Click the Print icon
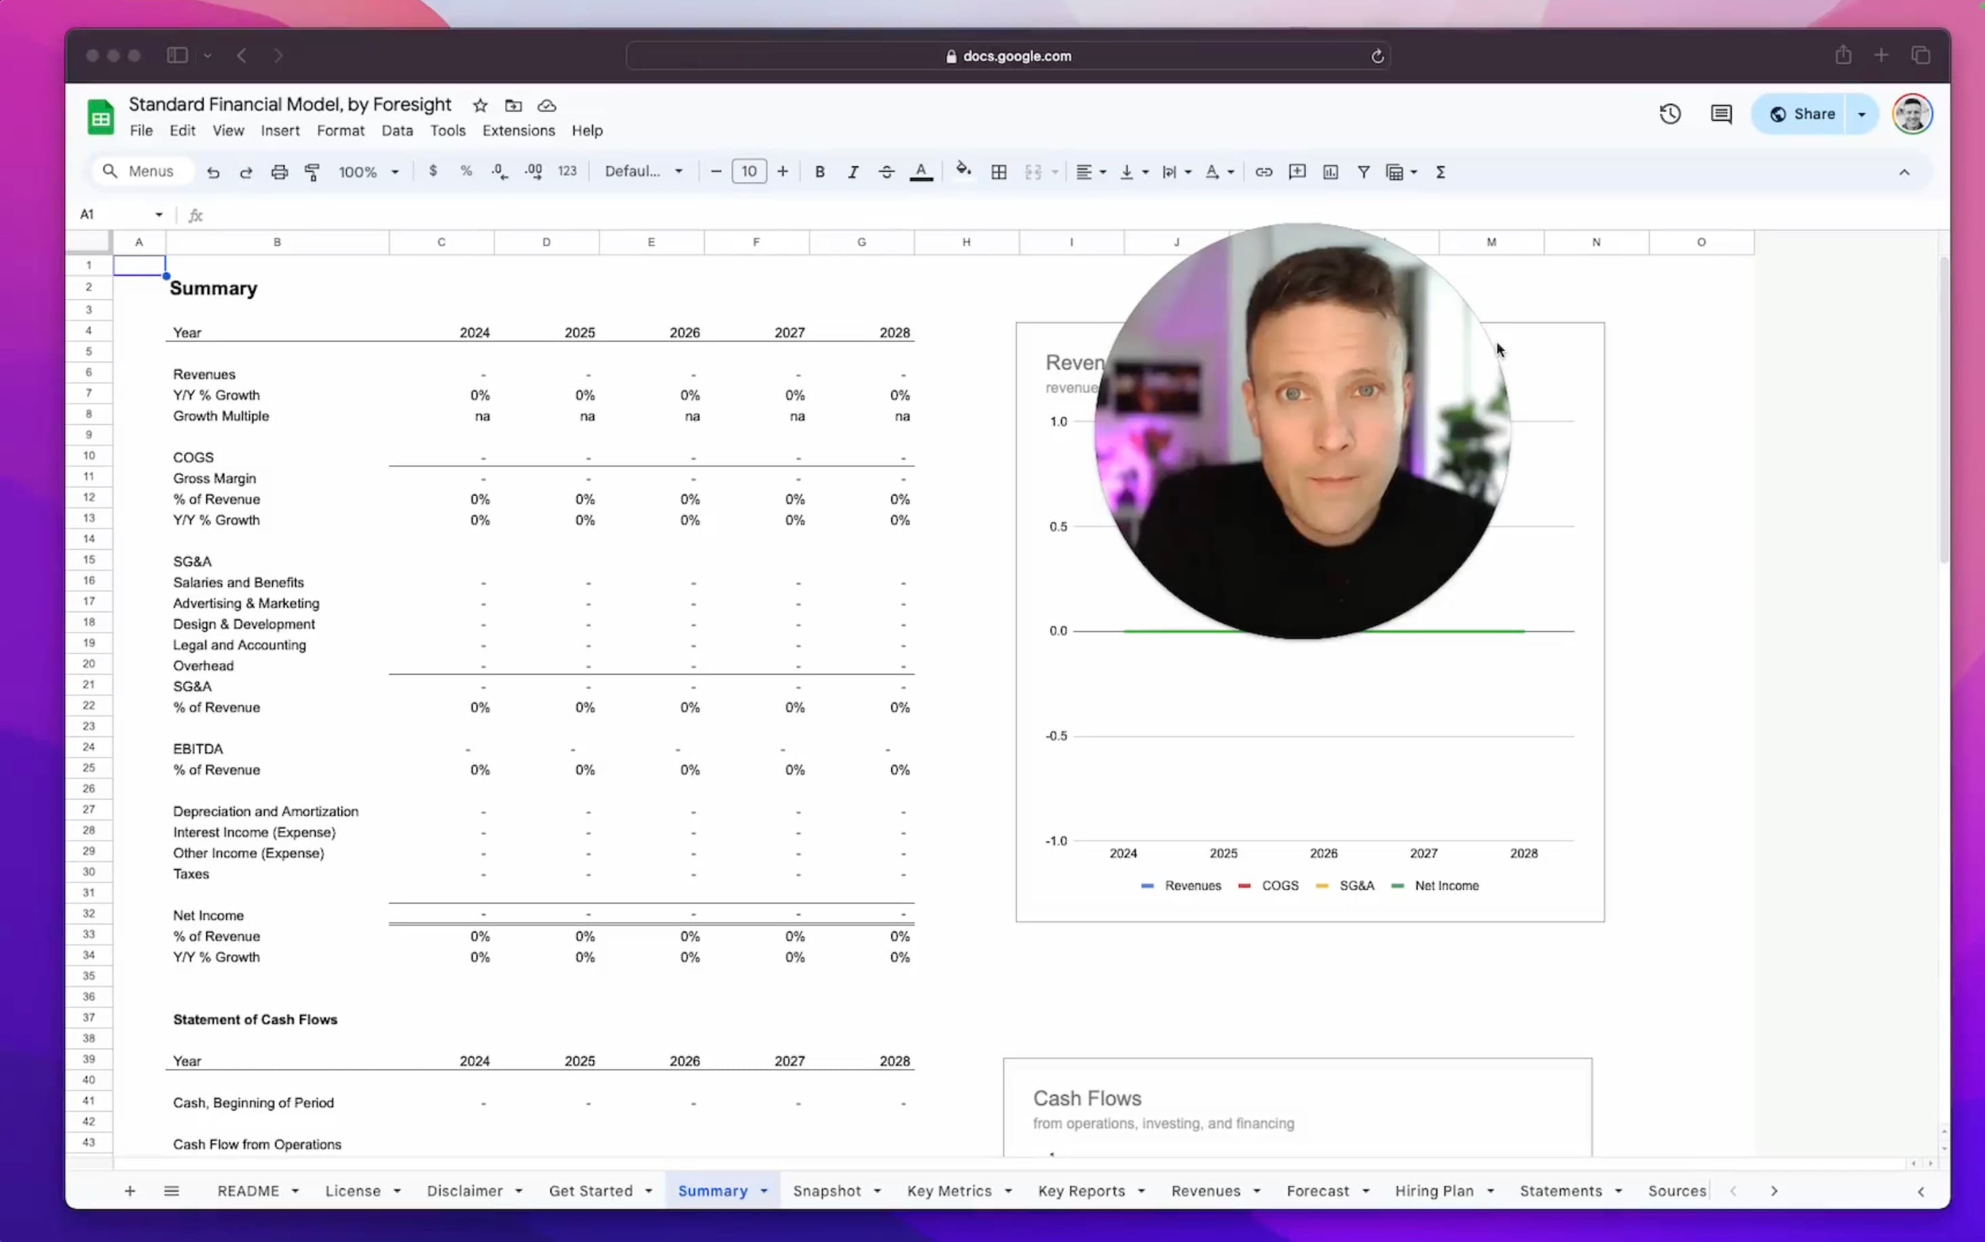This screenshot has height=1242, width=1985. coord(279,172)
